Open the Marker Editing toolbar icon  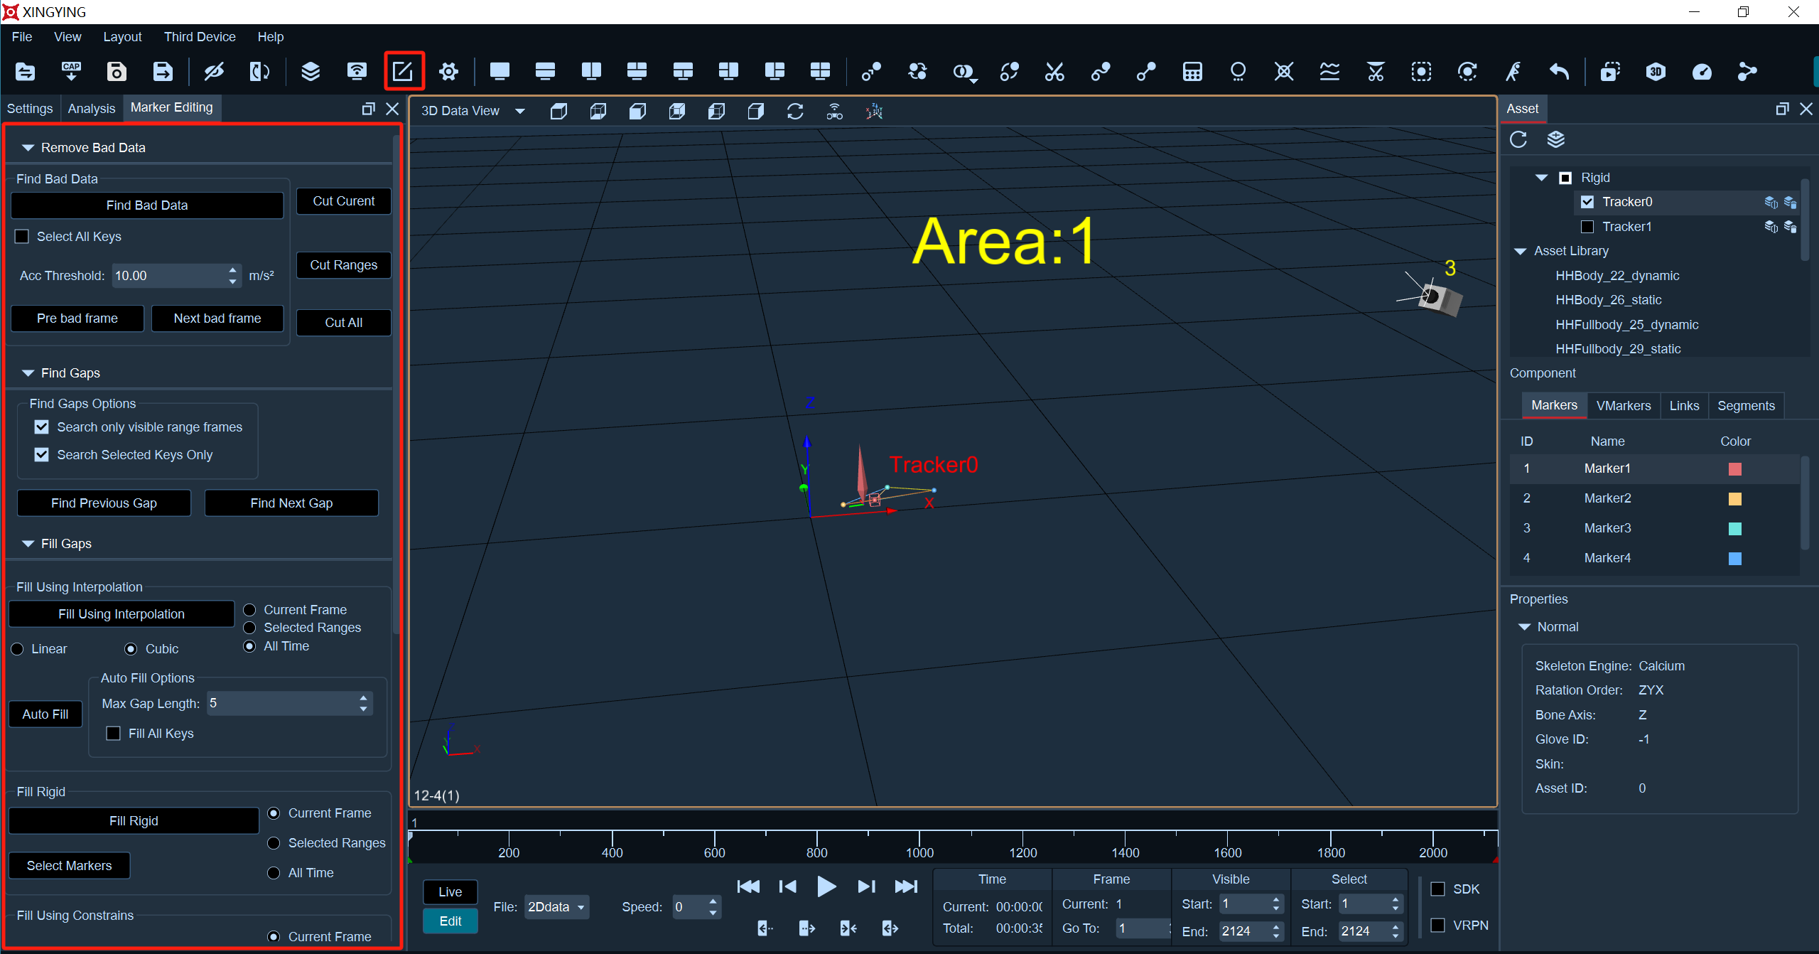(x=403, y=71)
